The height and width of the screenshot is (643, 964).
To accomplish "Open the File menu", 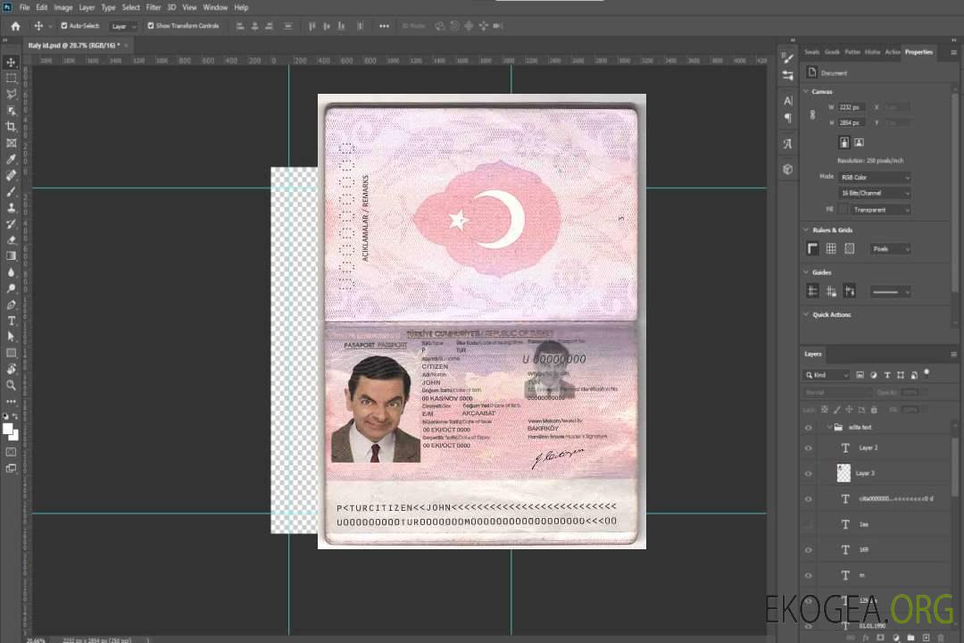I will coord(25,7).
